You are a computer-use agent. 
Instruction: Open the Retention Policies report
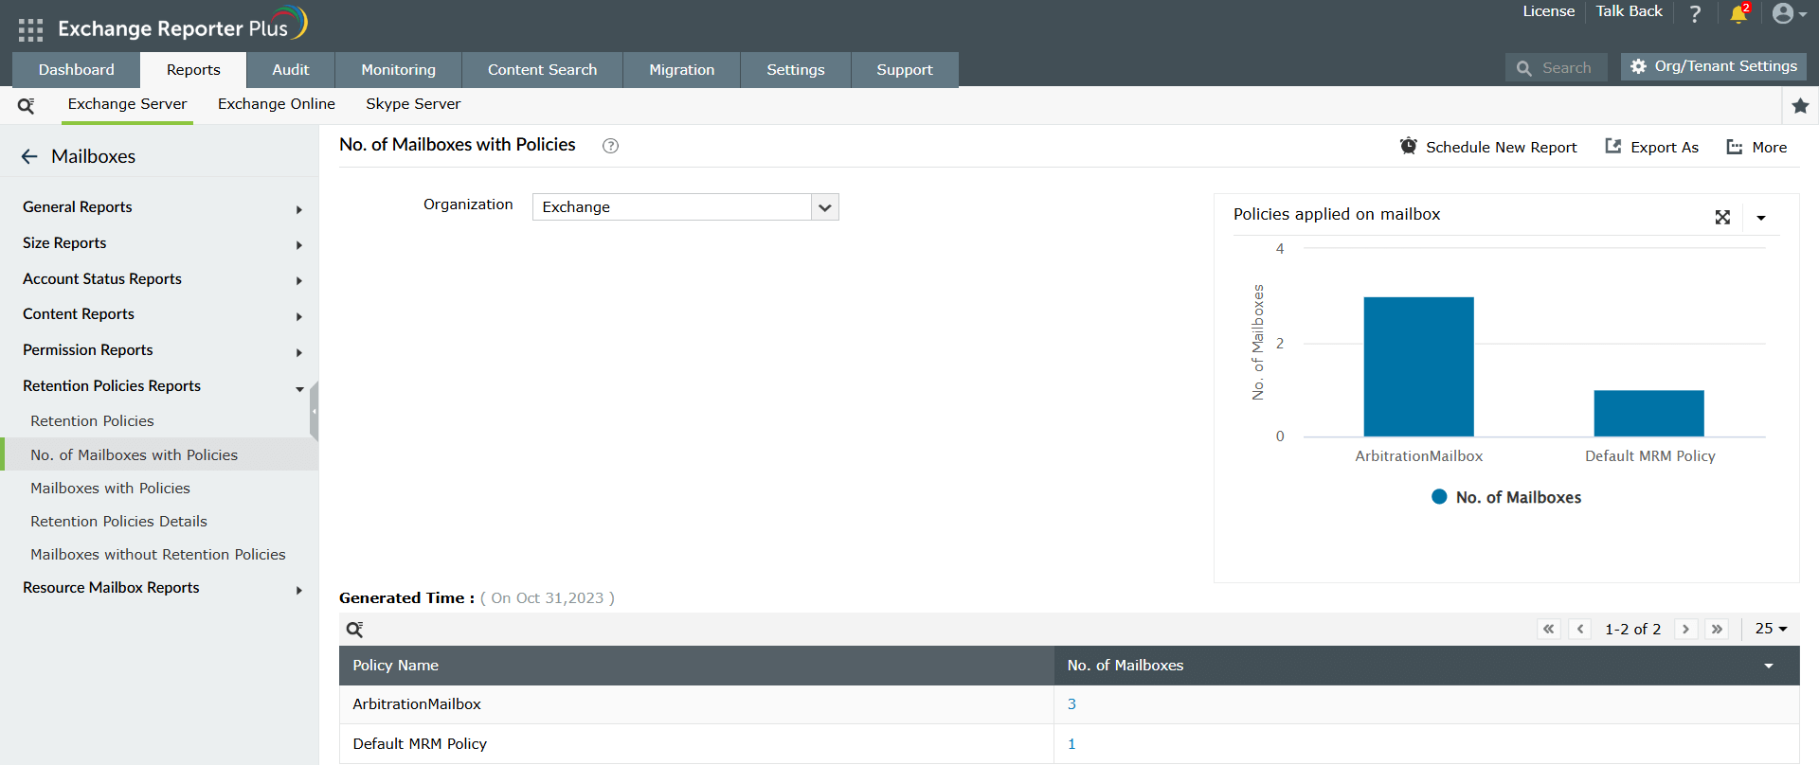point(92,421)
